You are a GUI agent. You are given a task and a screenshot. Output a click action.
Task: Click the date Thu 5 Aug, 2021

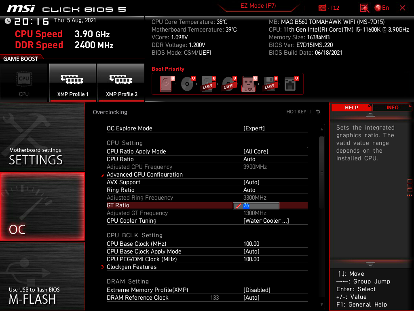point(75,20)
